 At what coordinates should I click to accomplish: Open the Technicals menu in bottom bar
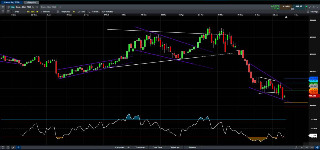click(x=175, y=147)
